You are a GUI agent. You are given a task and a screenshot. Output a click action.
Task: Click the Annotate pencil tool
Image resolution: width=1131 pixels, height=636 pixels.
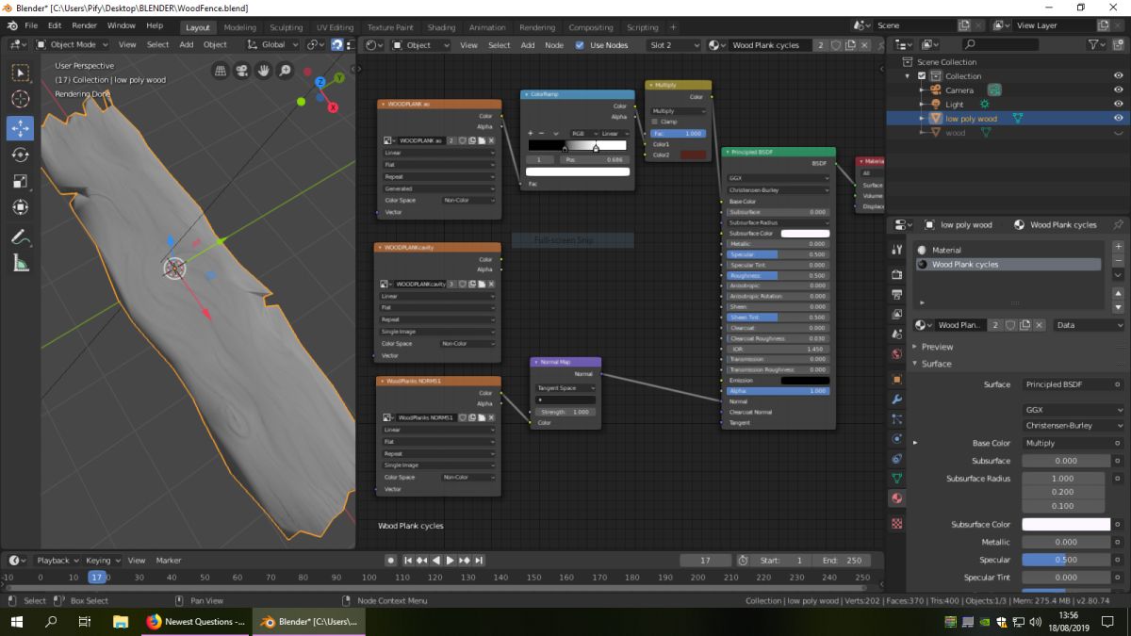(20, 237)
